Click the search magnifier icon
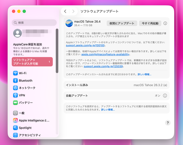183x145 pixels. [15, 23]
